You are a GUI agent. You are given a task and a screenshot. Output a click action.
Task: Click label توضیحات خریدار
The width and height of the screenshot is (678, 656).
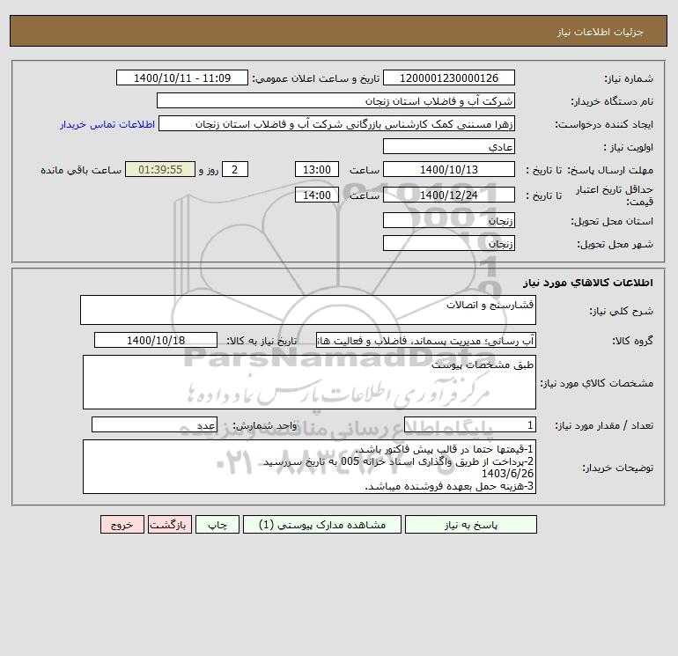[x=617, y=468]
